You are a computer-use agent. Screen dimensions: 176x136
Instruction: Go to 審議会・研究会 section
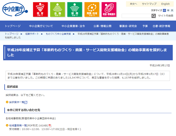pyautogui.click(x=128, y=26)
